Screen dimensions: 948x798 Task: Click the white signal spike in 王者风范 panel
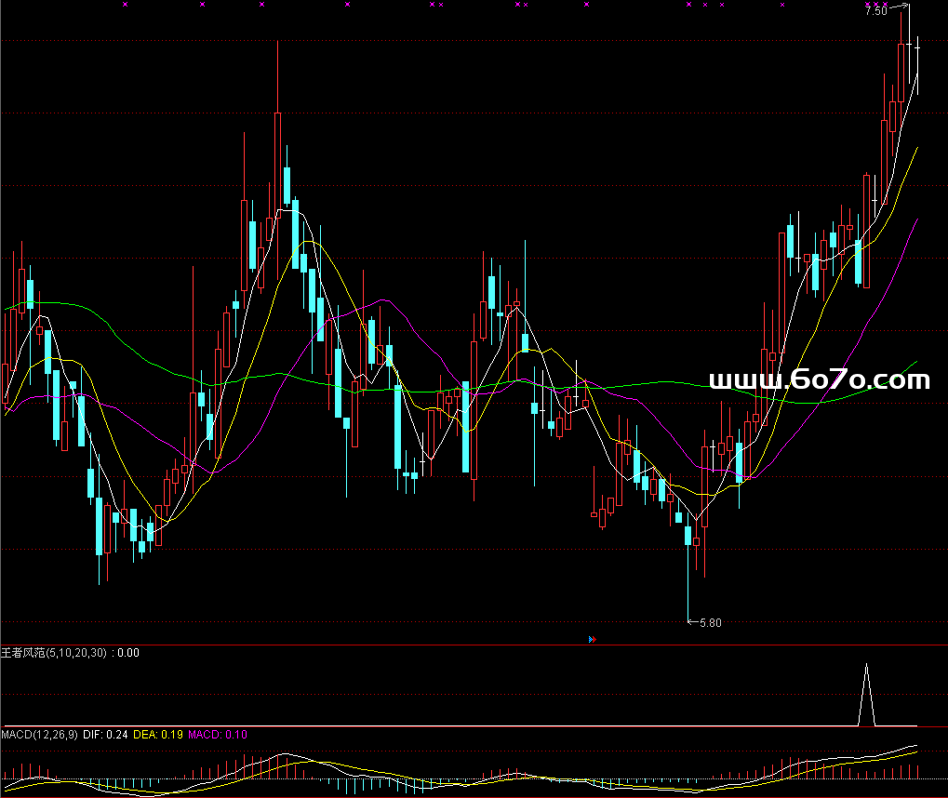point(867,693)
